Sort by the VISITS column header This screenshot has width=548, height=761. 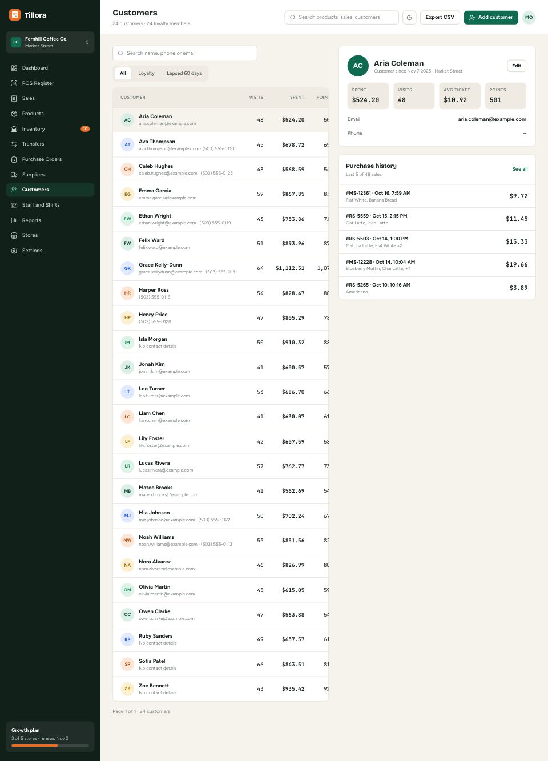[x=256, y=98]
